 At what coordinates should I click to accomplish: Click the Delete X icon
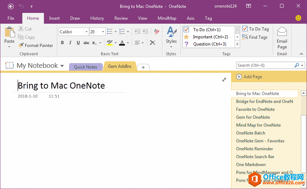153,43
